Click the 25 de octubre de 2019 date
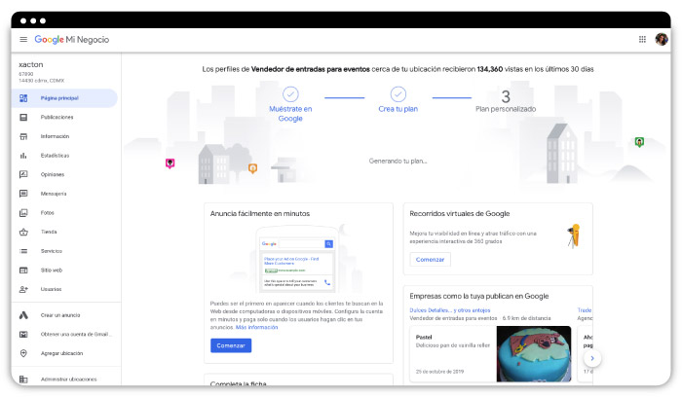Image resolution: width=682 pixels, height=397 pixels. click(439, 372)
